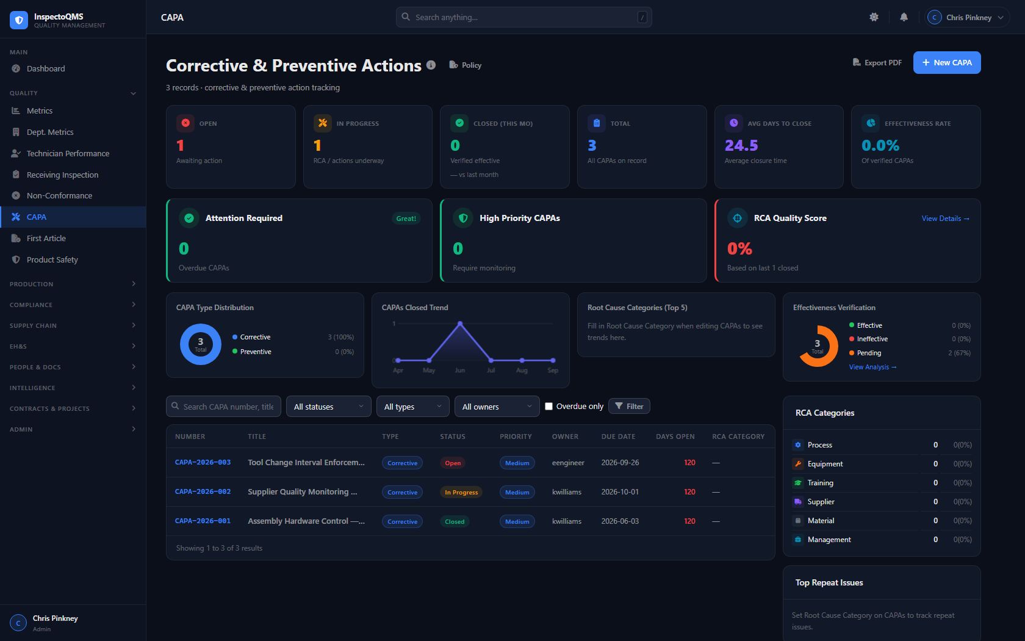Click the Dashboard sidebar icon

pos(16,68)
